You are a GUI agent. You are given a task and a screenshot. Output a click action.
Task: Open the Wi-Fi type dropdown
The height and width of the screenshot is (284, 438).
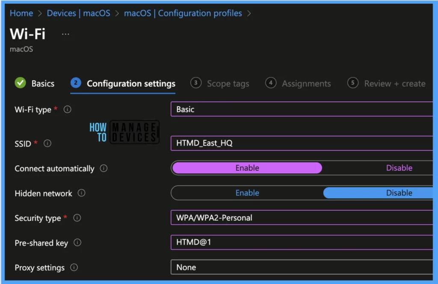[302, 109]
